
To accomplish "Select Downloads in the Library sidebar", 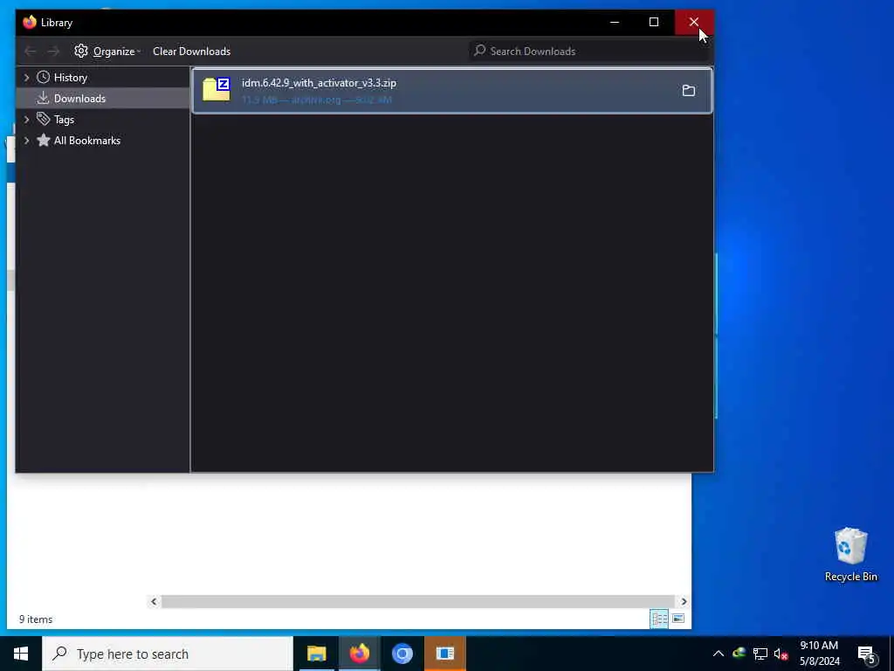I will (79, 99).
